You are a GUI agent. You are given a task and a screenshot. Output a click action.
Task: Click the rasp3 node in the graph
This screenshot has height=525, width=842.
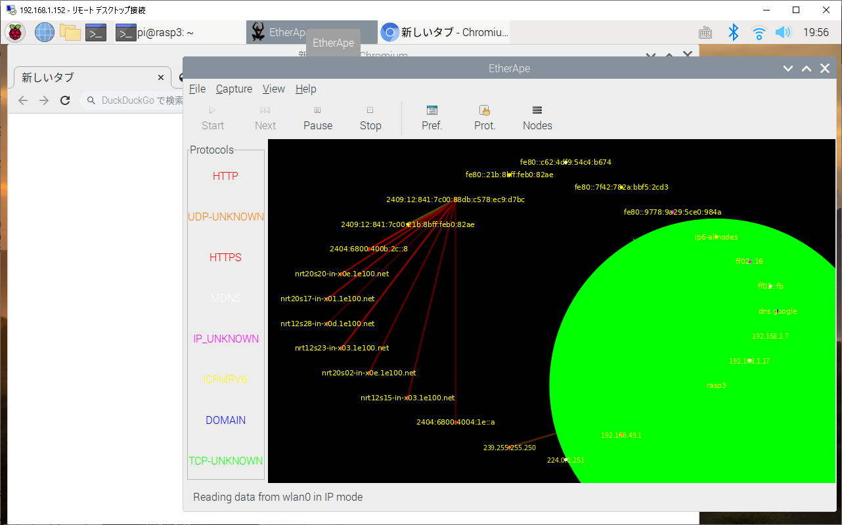point(716,385)
